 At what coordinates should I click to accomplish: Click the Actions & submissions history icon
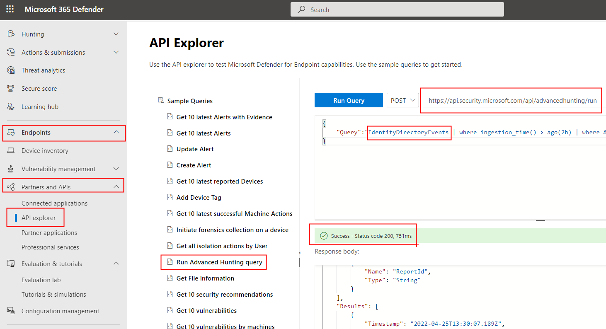[x=11, y=52]
